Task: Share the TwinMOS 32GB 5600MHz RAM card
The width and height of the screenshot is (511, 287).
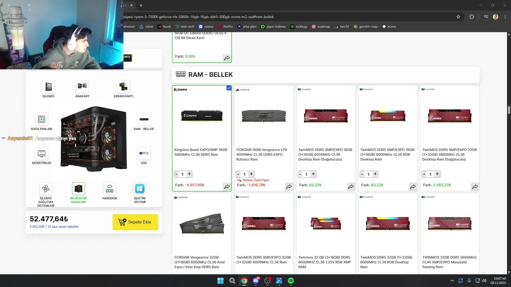Action: [475, 187]
